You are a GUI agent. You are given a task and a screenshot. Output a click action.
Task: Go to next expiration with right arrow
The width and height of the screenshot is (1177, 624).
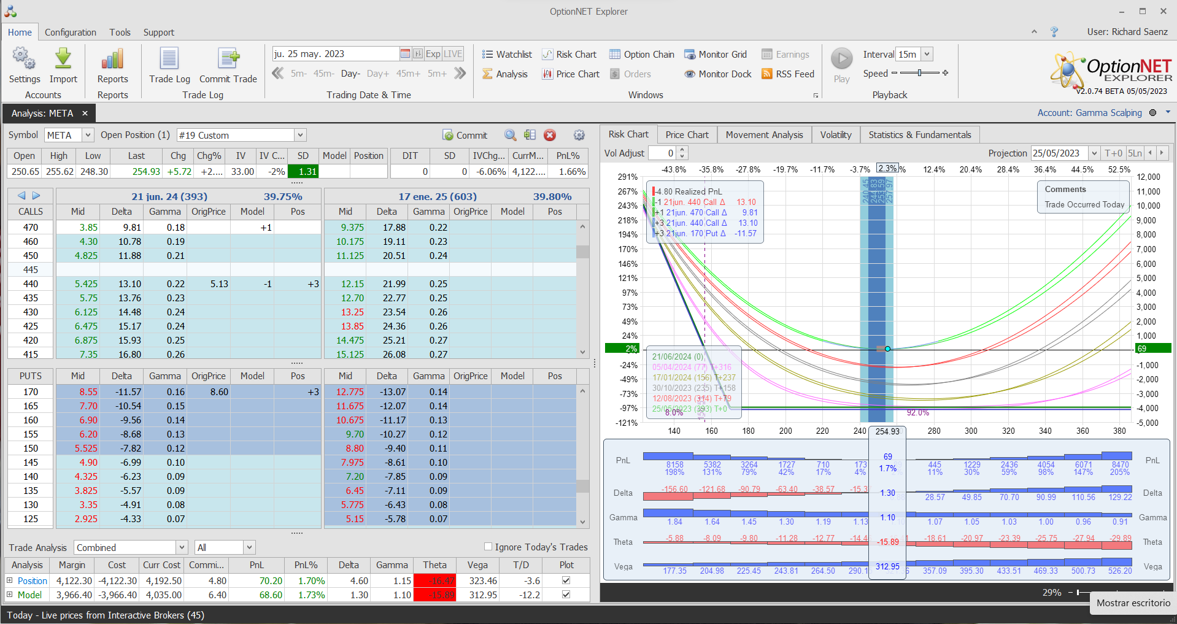(x=36, y=196)
